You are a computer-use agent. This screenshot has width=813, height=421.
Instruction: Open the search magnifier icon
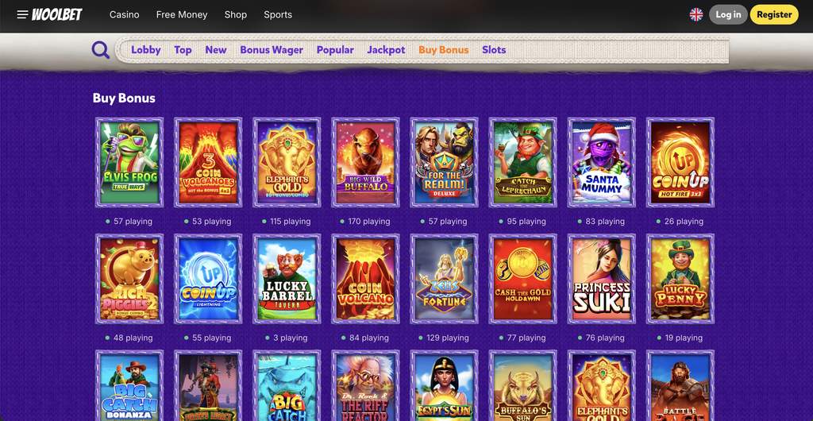(101, 50)
